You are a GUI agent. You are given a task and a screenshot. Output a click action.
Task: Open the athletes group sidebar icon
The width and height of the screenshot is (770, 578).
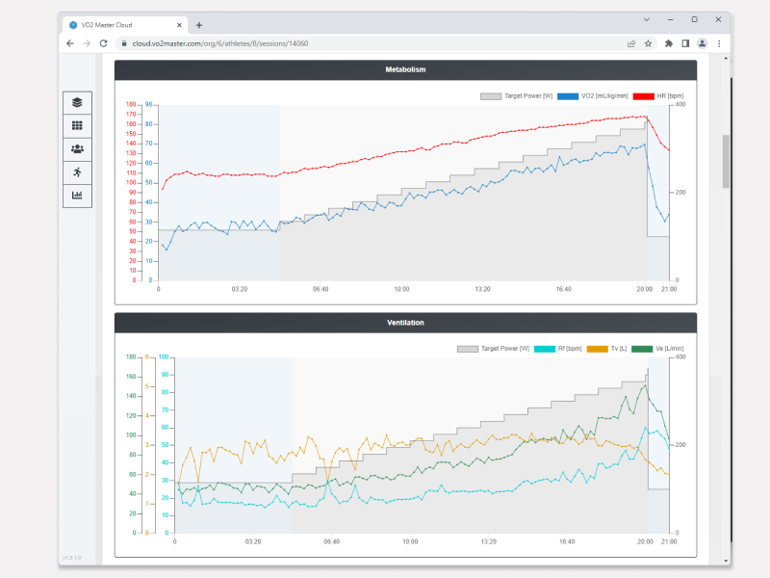77,148
